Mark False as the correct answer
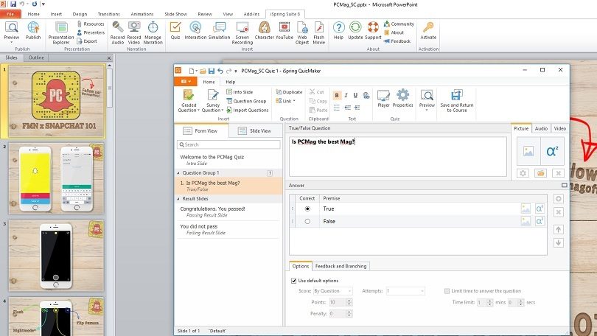This screenshot has height=336, width=597. 307,221
